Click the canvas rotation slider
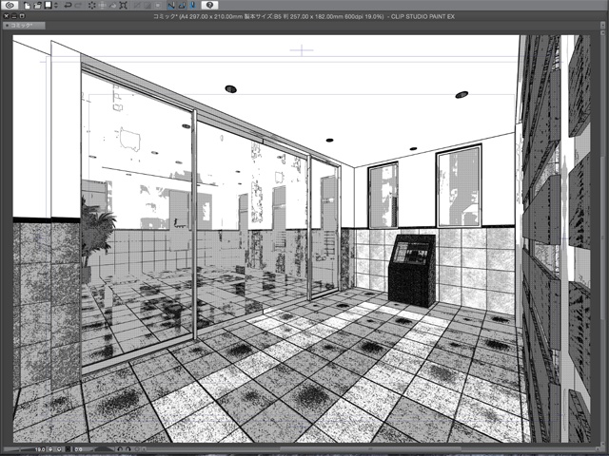This screenshot has height=456, width=609. [104, 449]
